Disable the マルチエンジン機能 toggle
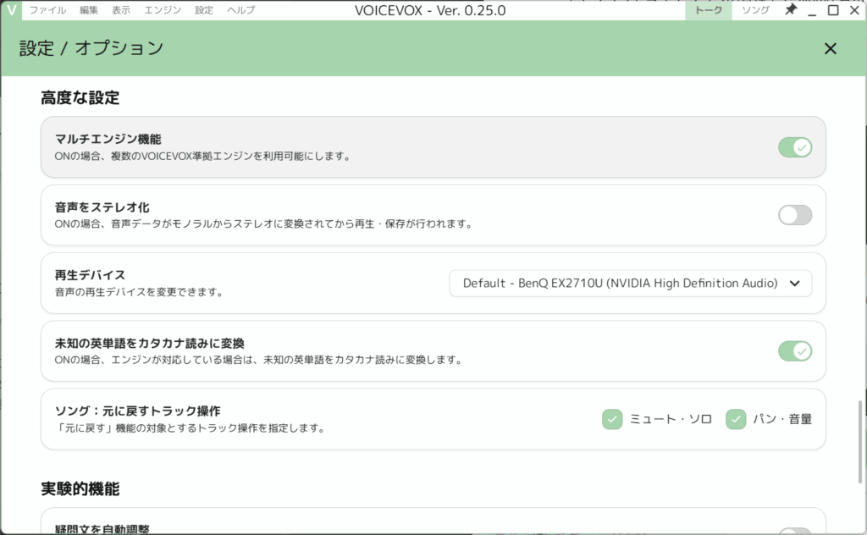The height and width of the screenshot is (535, 867). point(795,147)
